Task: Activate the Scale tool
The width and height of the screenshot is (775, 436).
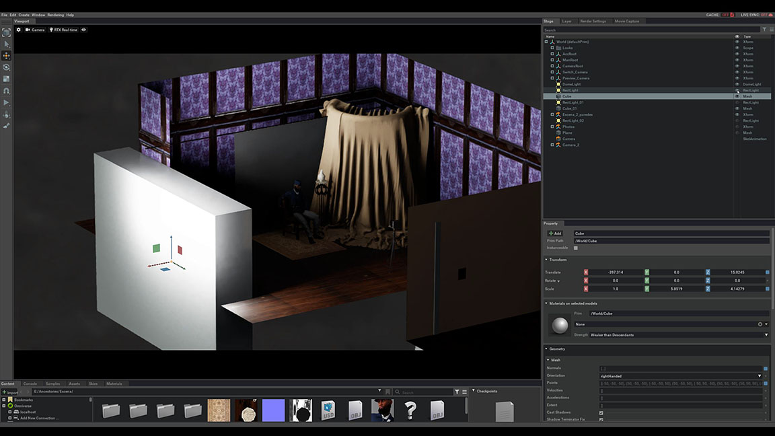Action: 7,79
